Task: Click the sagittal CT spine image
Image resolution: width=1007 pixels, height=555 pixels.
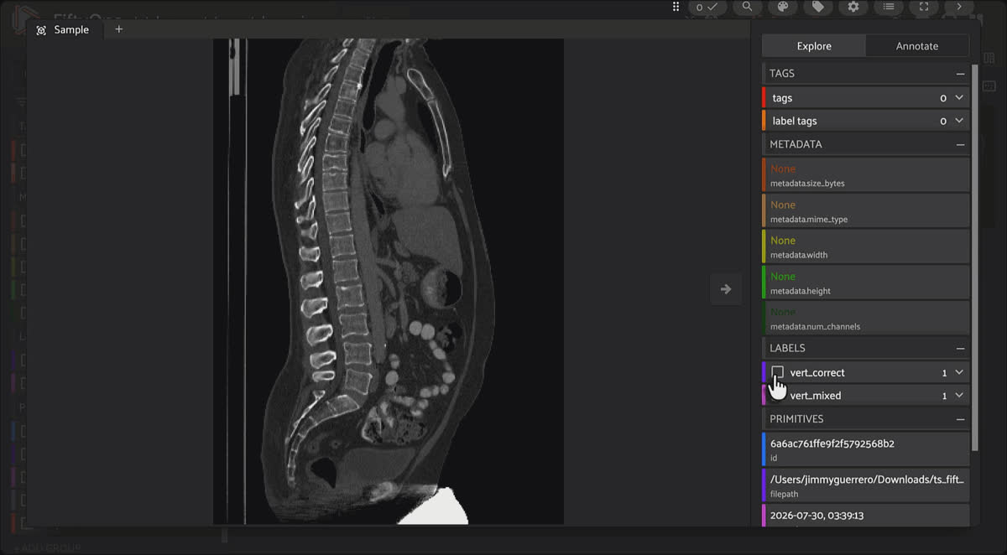Action: (x=388, y=281)
